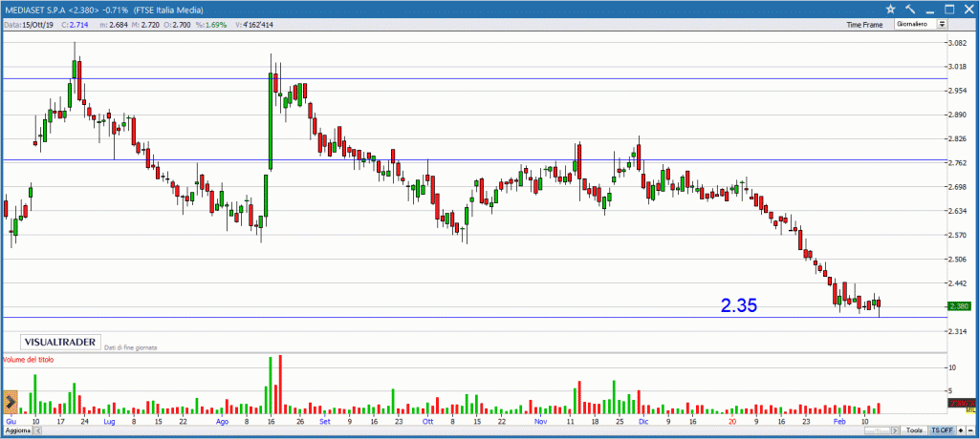Click the 'Dati di fine giornata' text
This screenshot has width=979, height=439.
pyautogui.click(x=130, y=346)
